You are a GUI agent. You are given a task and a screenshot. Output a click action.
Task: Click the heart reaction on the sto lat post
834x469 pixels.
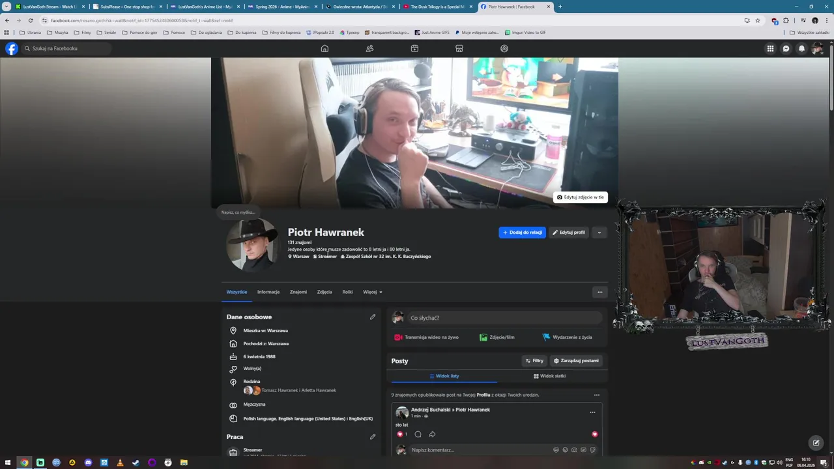pos(399,434)
